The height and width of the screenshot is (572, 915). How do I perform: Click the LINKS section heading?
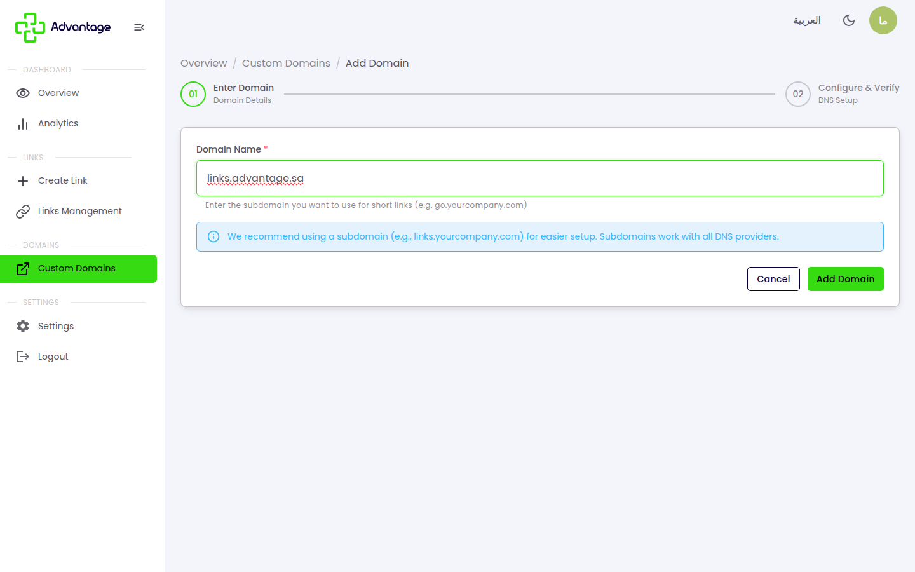(x=33, y=158)
